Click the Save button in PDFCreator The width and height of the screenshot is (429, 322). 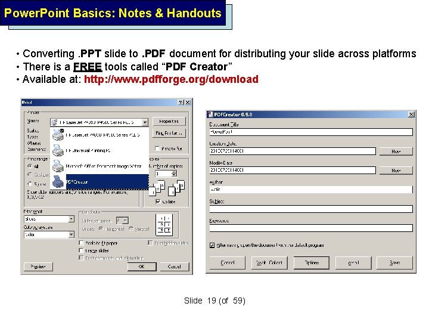click(x=394, y=262)
